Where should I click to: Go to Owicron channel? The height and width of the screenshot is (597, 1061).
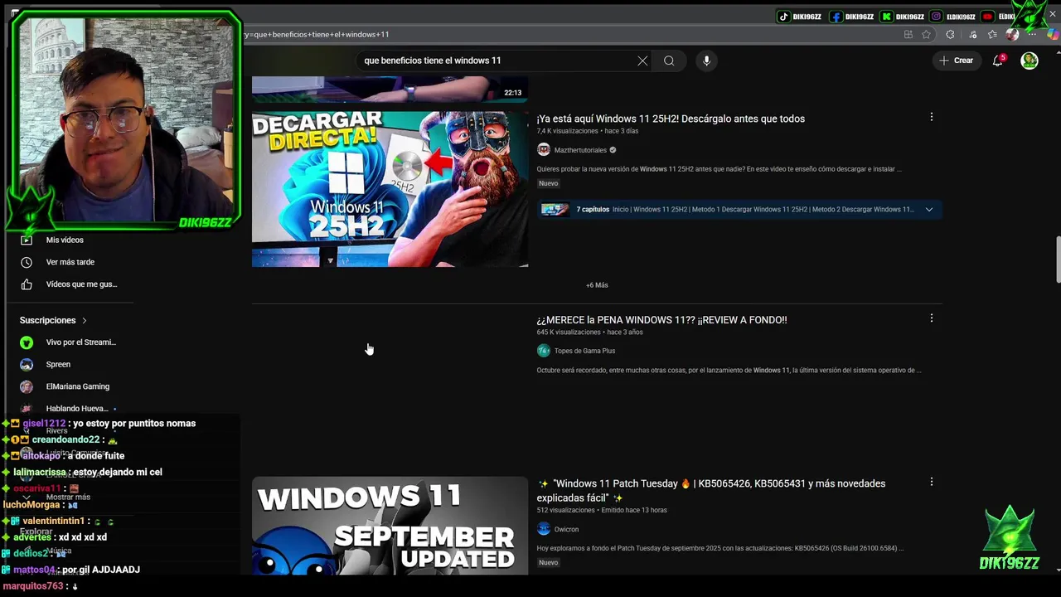tap(566, 529)
